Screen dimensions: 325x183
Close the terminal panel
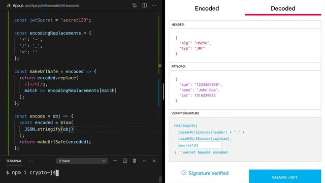coord(154,161)
